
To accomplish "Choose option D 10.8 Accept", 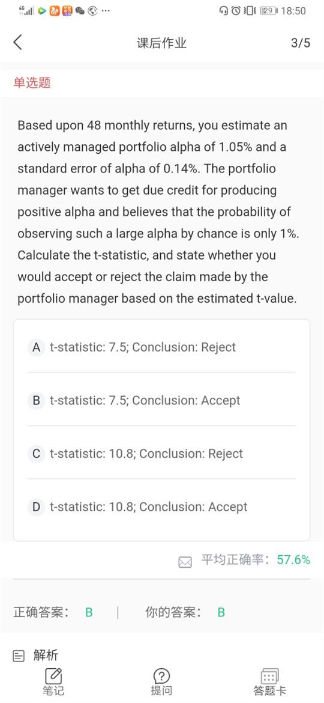I will pos(161,507).
